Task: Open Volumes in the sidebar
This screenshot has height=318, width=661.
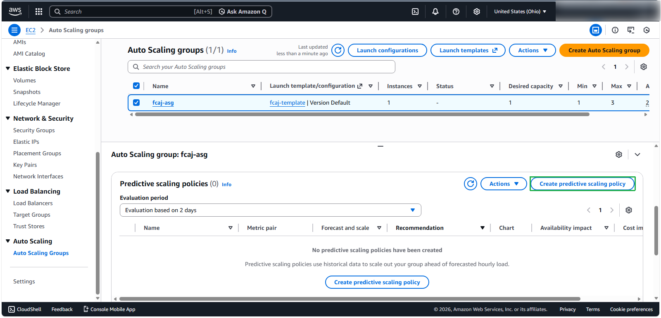Action: coord(24,80)
